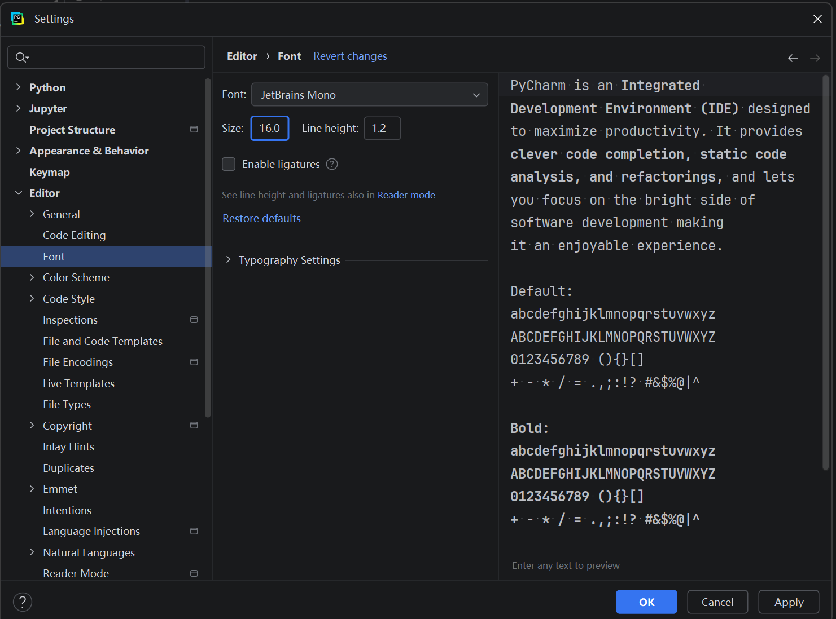Image resolution: width=836 pixels, height=619 pixels.
Task: Click the search magnifier icon in settings
Action: 21,58
